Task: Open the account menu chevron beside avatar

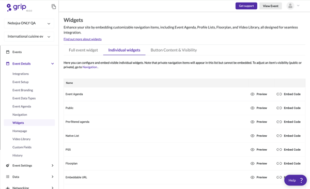Action: coord(298,6)
